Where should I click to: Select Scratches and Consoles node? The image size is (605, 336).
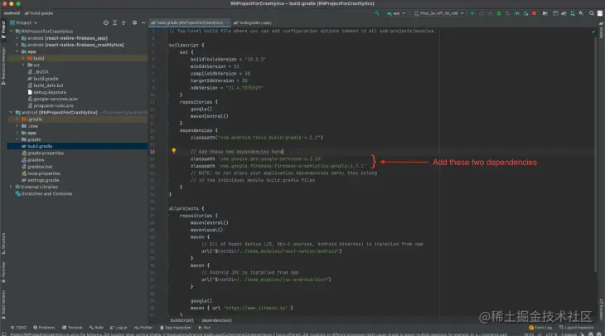coord(44,193)
